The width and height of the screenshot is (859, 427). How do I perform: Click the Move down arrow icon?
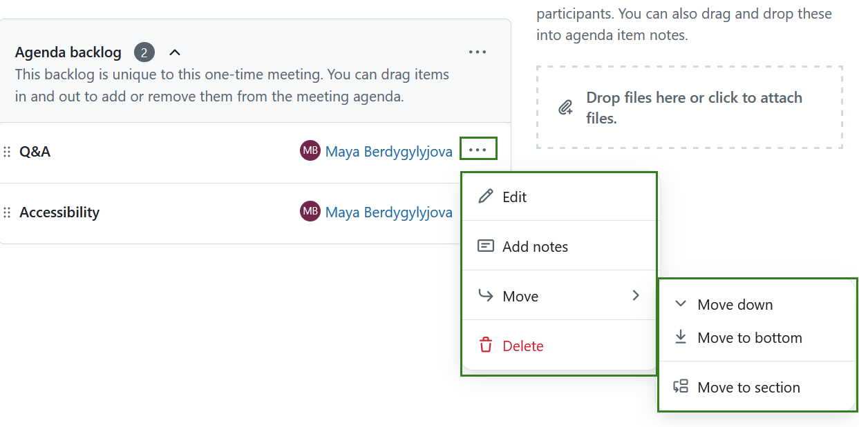[681, 304]
